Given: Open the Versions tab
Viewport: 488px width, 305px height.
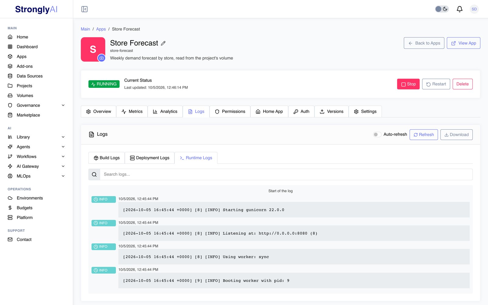Looking at the screenshot, I should click(332, 112).
